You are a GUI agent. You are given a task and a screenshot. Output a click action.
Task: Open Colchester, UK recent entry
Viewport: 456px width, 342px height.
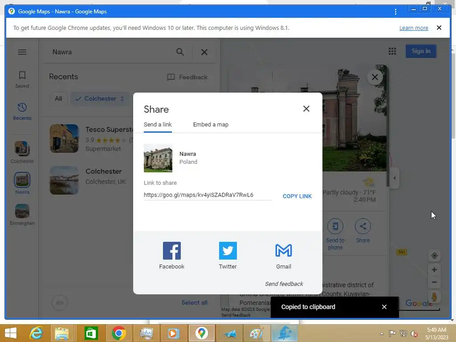tap(92, 180)
